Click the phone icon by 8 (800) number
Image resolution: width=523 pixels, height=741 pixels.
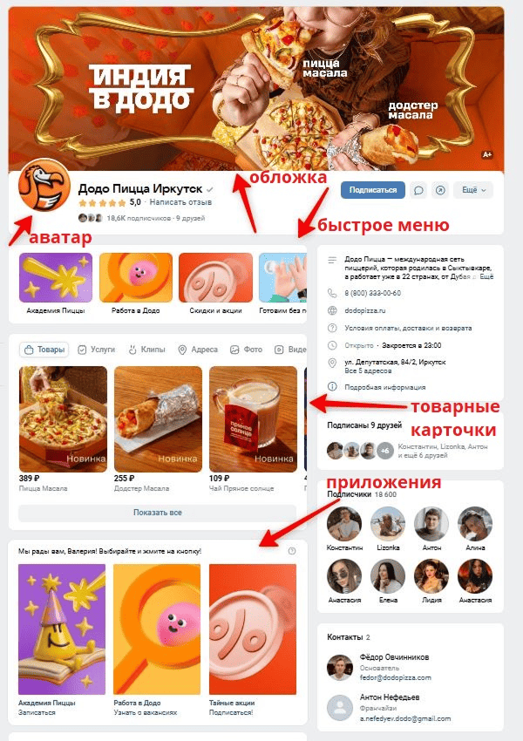[x=332, y=293]
